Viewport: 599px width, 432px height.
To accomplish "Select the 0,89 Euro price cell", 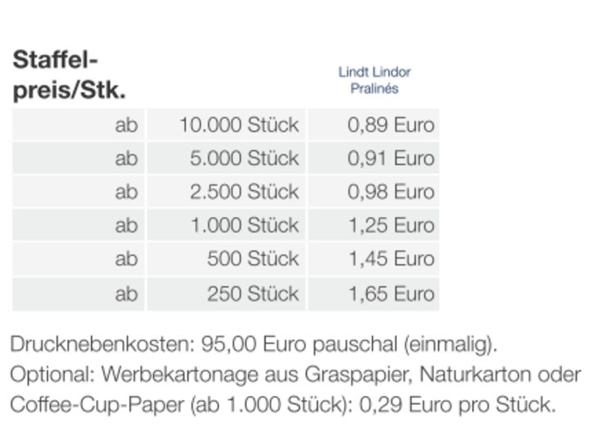I will click(391, 125).
